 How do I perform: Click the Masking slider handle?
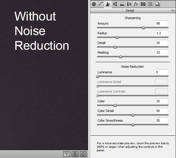click(x=121, y=57)
